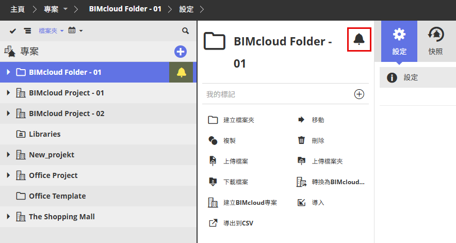Click the 導出到CSV export action
This screenshot has height=243, width=456.
click(x=231, y=223)
